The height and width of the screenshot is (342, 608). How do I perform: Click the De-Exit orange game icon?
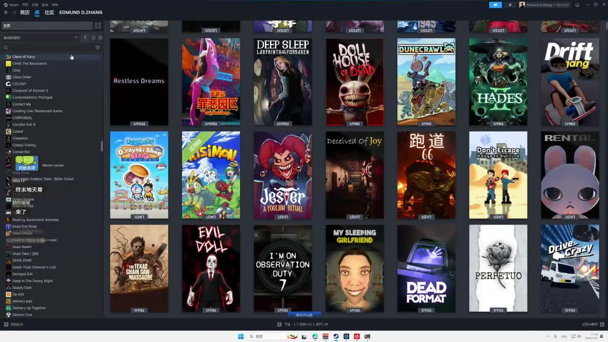tap(8, 294)
